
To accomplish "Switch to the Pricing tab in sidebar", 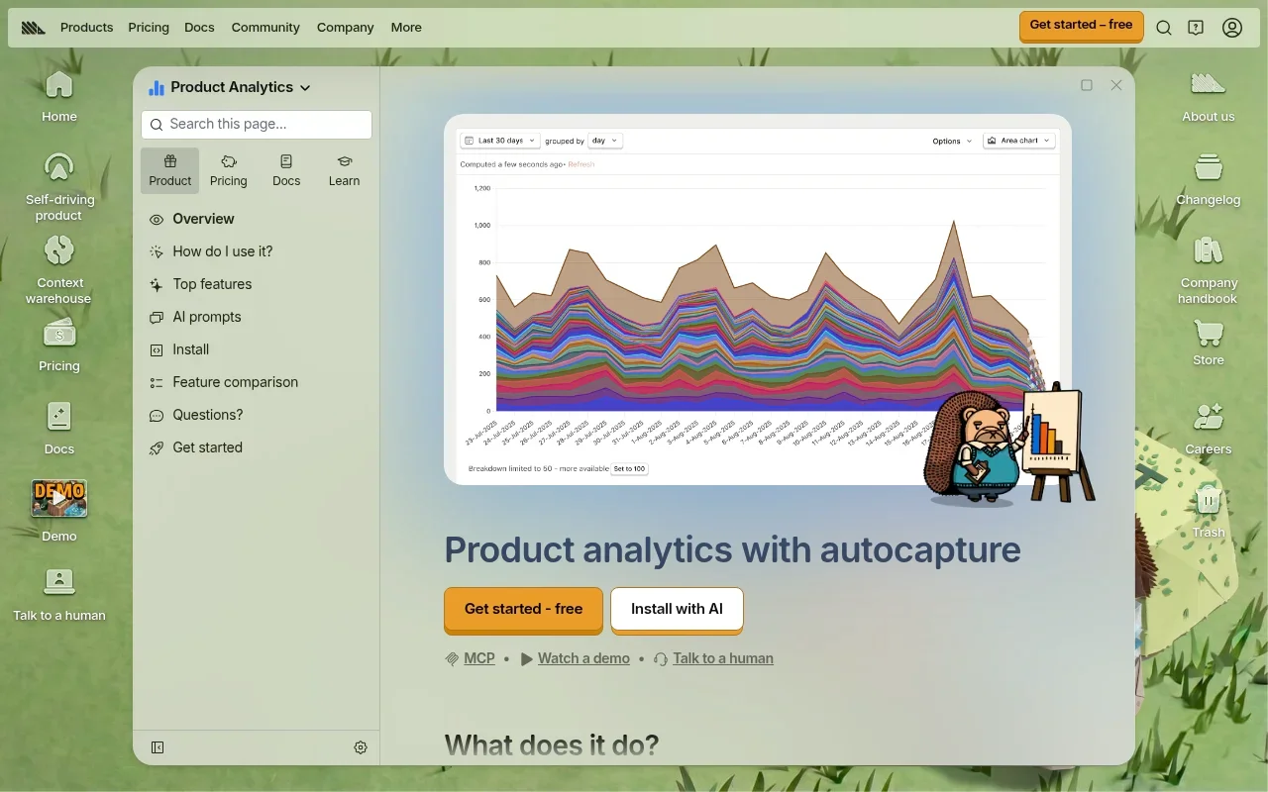I will 229,170.
